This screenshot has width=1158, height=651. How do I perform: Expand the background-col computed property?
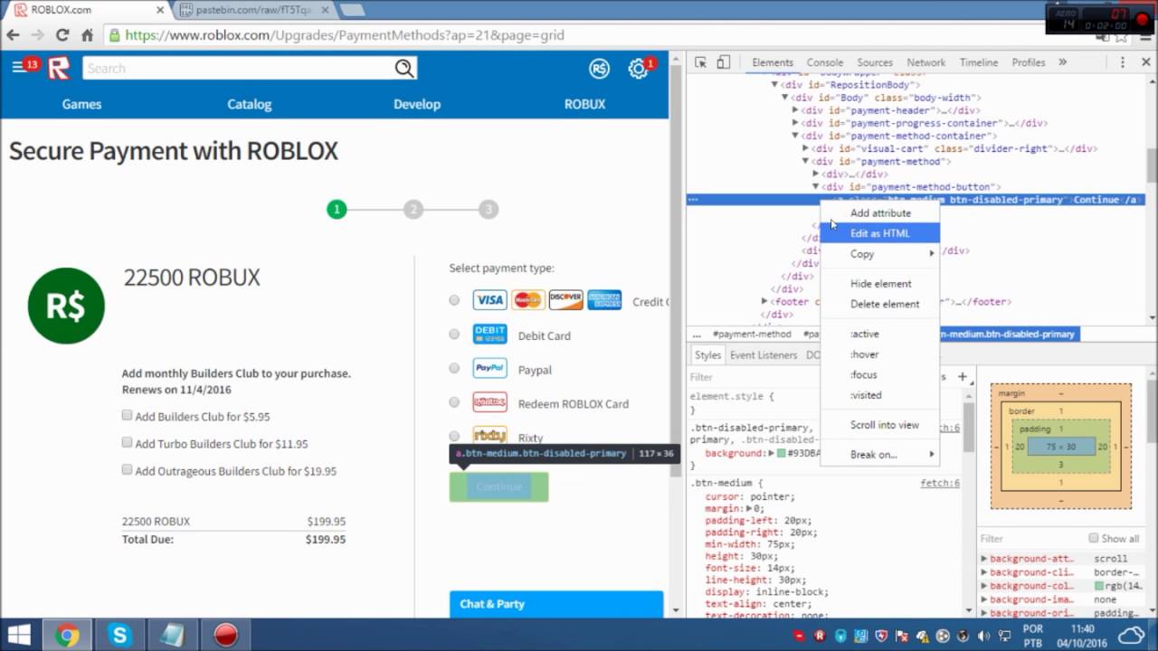pyautogui.click(x=984, y=586)
